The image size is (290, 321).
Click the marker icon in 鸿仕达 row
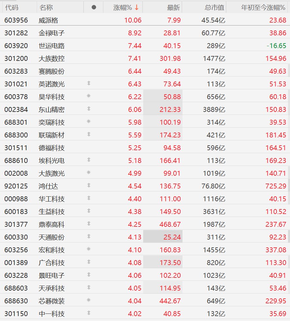[x=89, y=185]
